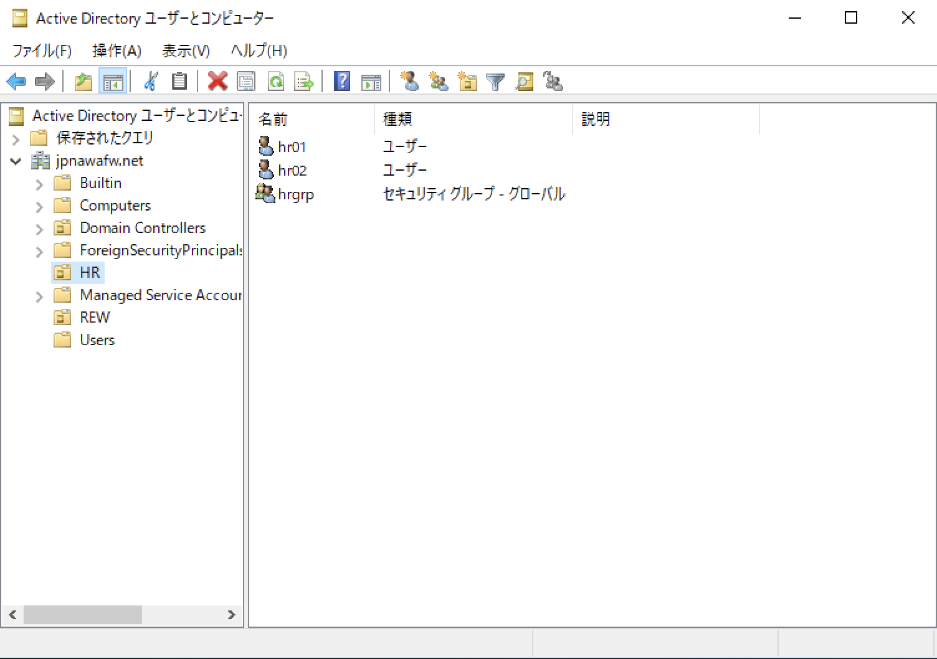The width and height of the screenshot is (937, 659).
Task: Select the hr02 name text
Action: tap(292, 171)
